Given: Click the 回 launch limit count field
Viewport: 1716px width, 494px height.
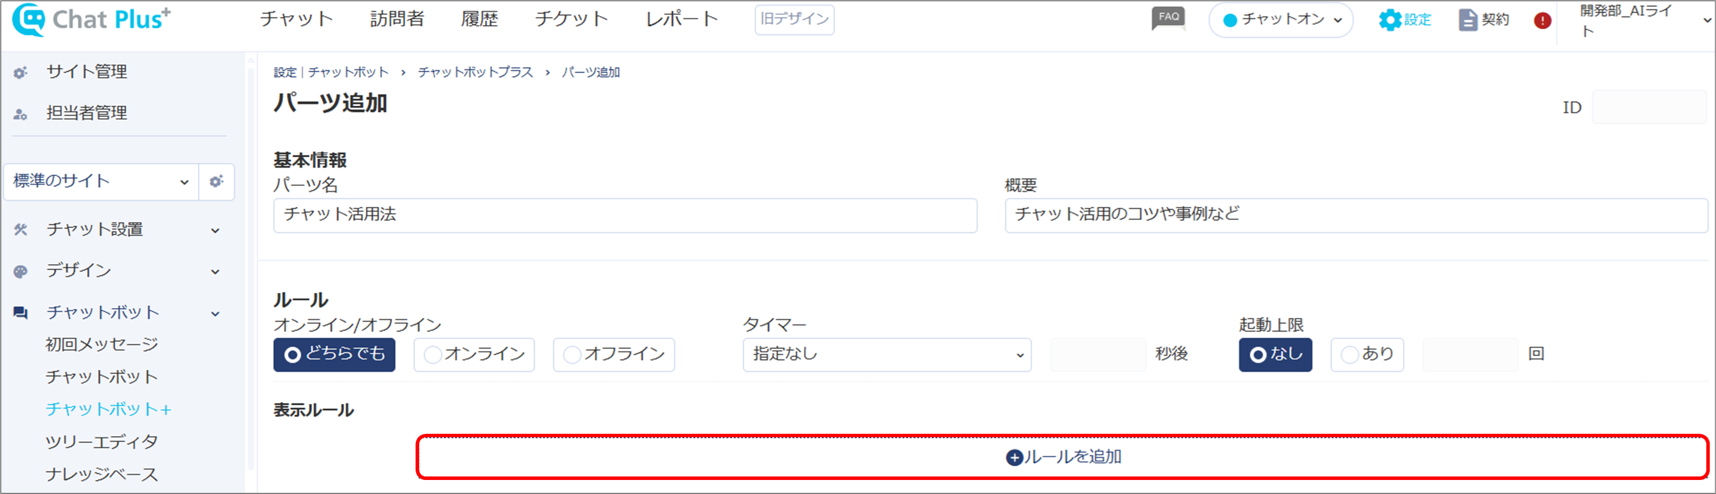Looking at the screenshot, I should pos(1470,354).
